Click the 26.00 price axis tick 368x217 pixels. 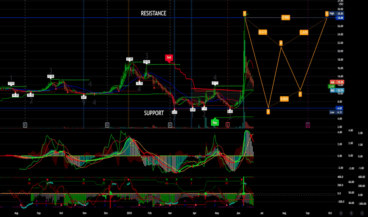[340, 26]
